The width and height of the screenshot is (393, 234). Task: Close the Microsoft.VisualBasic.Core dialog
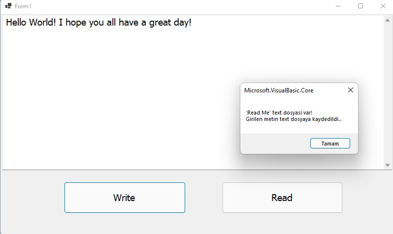350,90
